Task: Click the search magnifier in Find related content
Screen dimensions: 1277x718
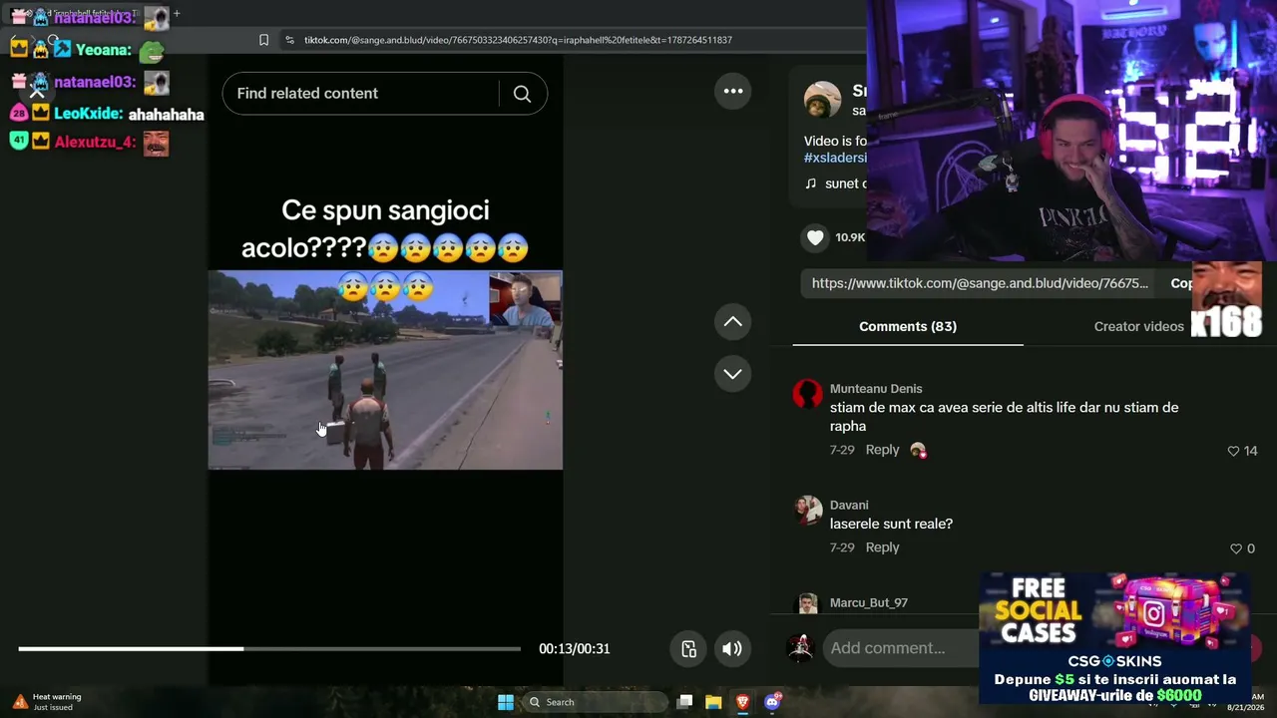Action: pos(522,94)
